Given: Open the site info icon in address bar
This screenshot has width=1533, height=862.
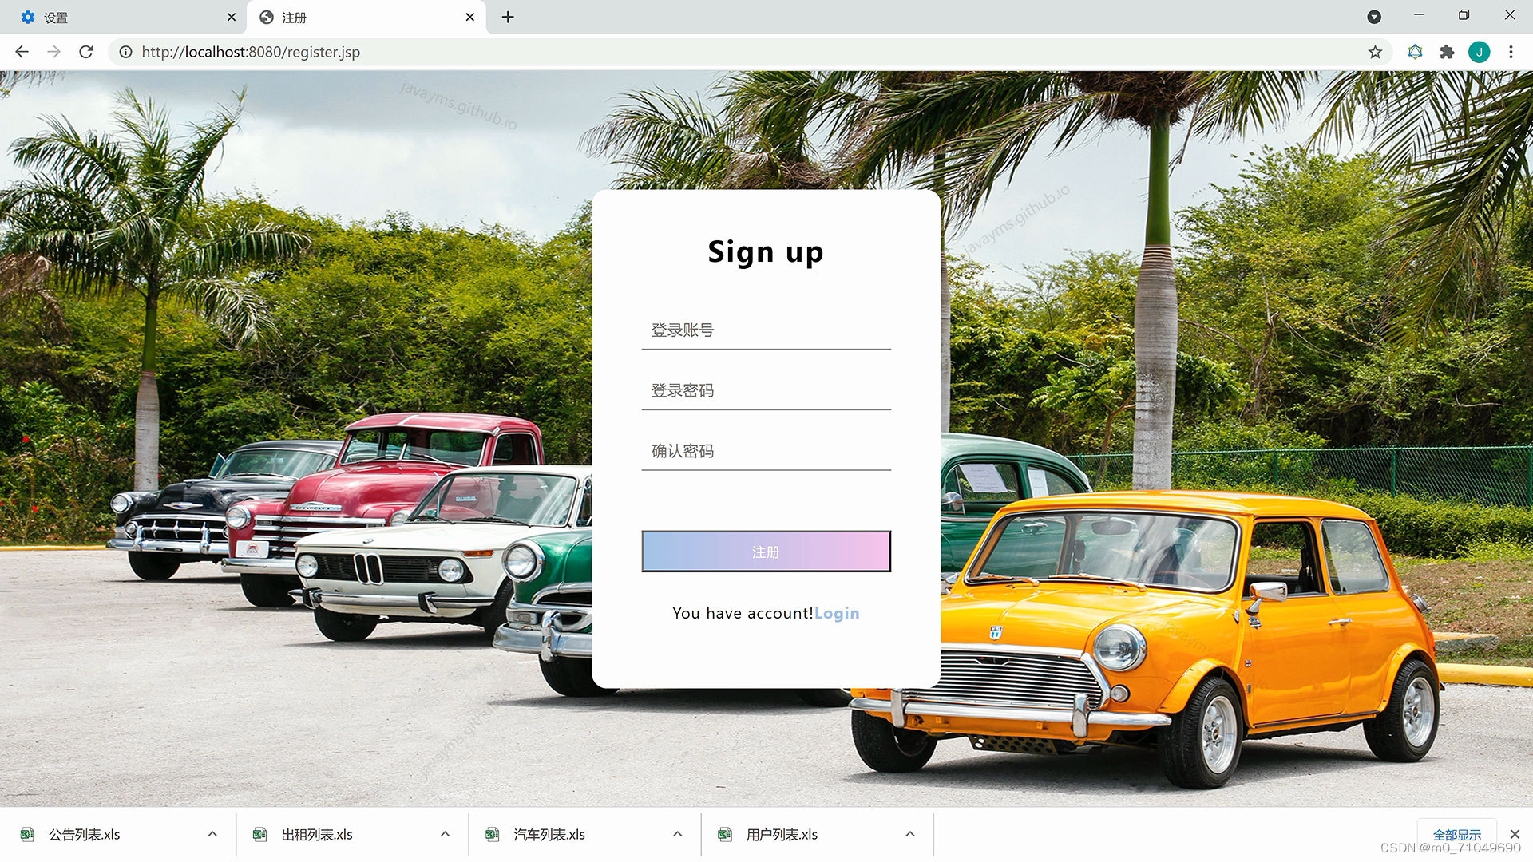Looking at the screenshot, I should [x=125, y=52].
